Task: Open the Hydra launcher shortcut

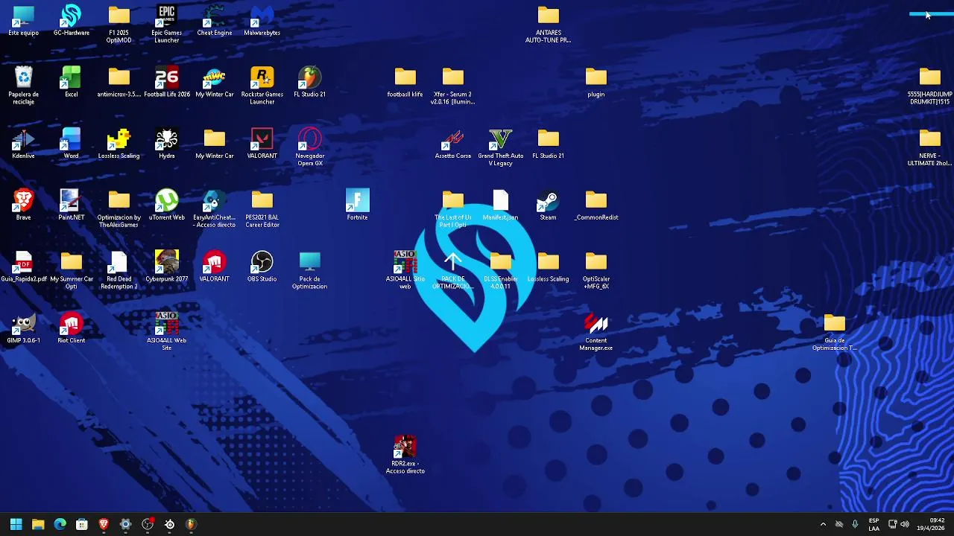Action: [166, 144]
